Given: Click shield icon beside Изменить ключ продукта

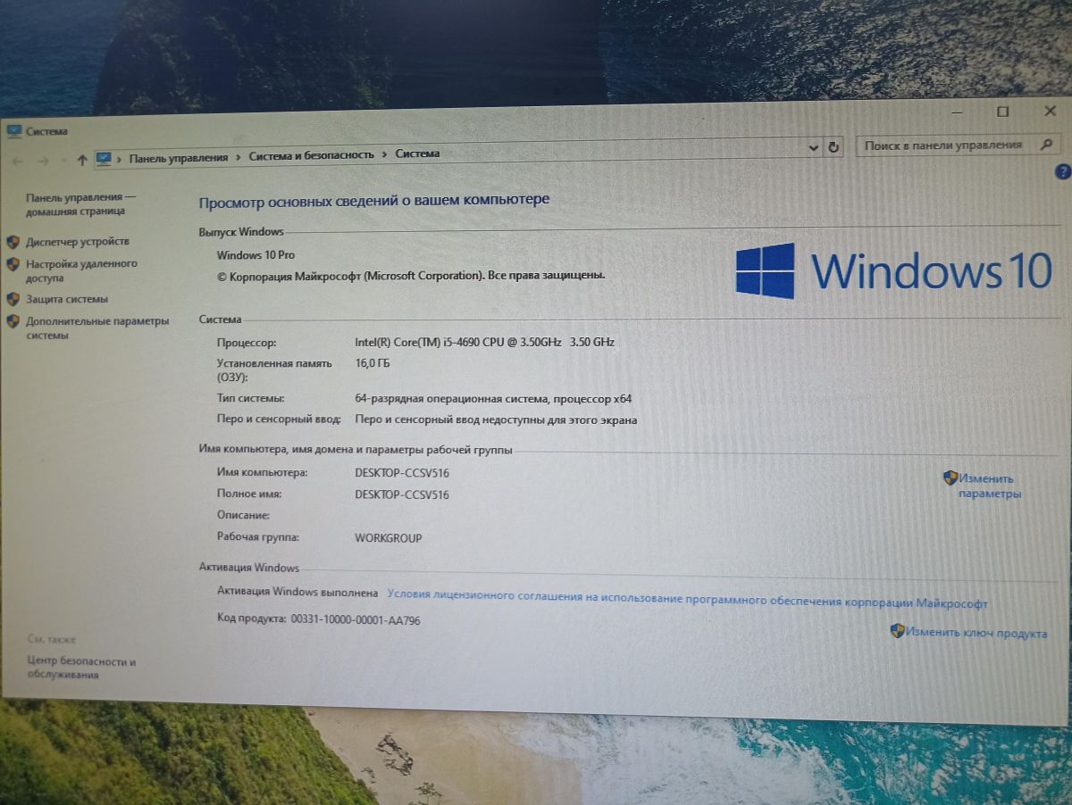Looking at the screenshot, I should point(898,631).
